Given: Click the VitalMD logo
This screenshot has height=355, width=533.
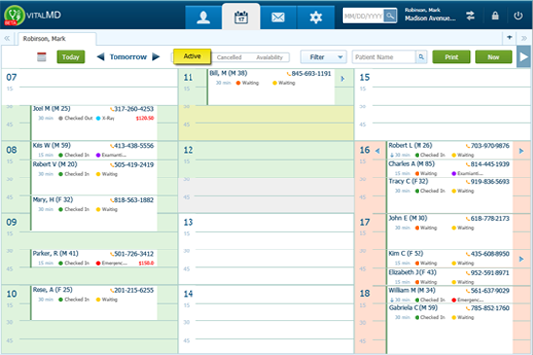Looking at the screenshot, I should point(33,15).
